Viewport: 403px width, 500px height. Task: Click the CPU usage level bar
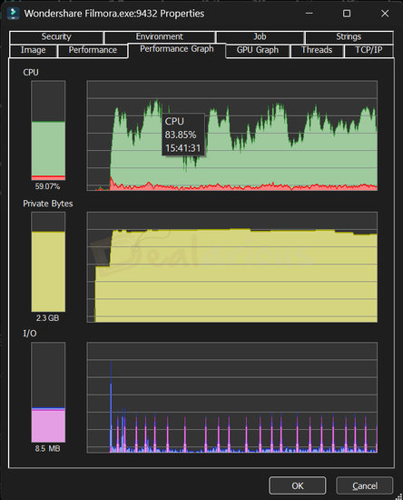tap(48, 130)
